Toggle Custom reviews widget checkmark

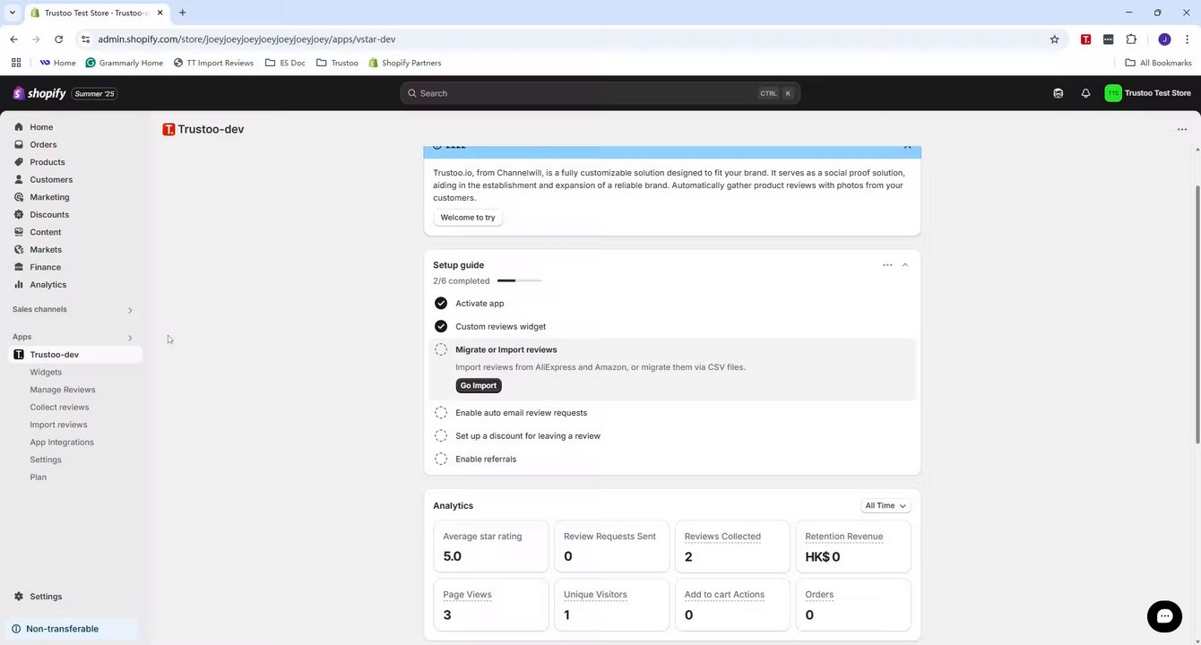point(440,326)
